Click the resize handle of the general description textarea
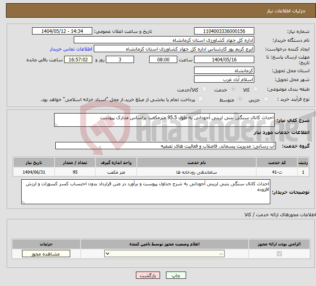Image resolution: width=316 pixels, height=286 pixels. point(56,125)
